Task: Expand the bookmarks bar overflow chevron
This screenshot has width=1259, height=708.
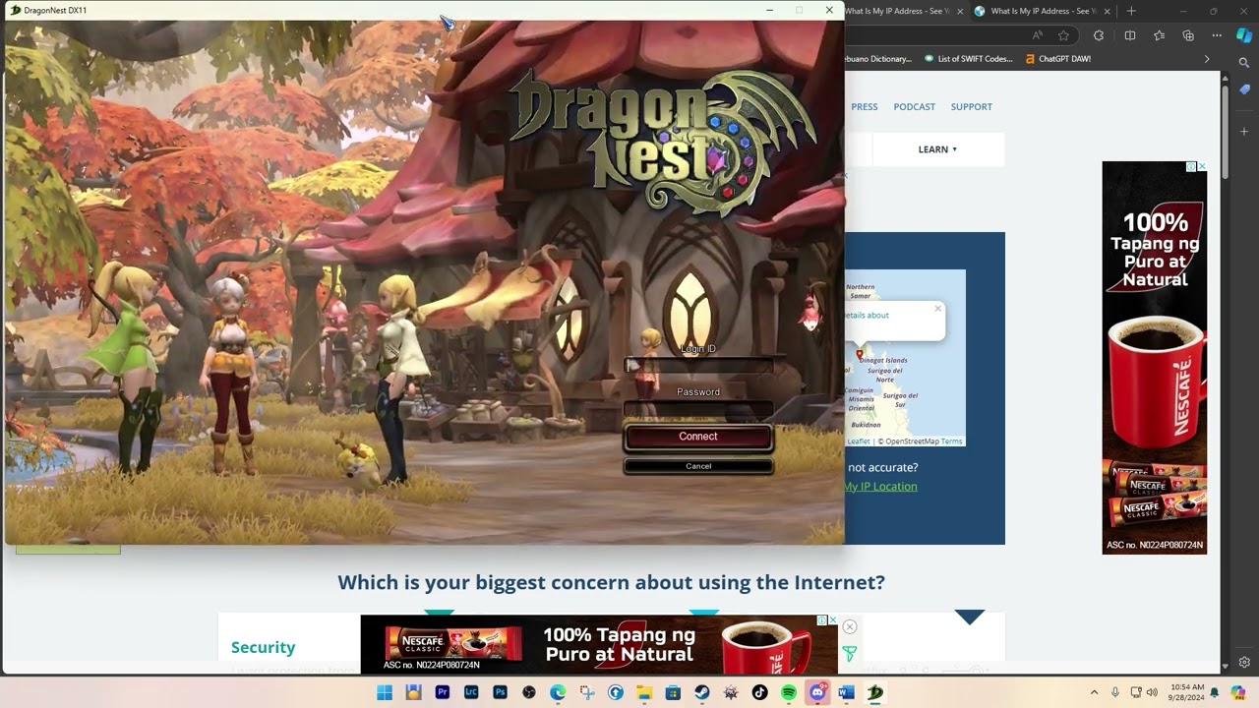Action: (1207, 59)
